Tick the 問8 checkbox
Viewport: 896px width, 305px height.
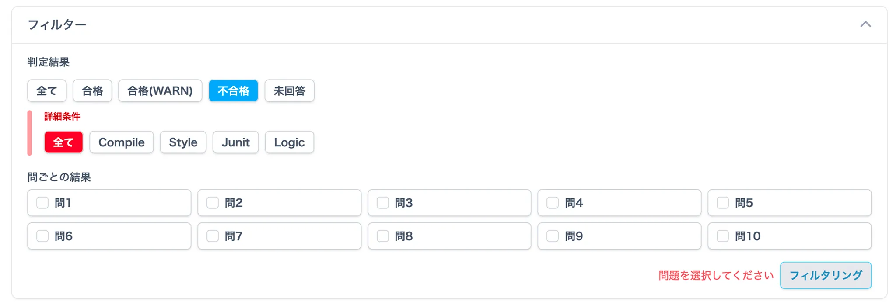click(x=383, y=236)
